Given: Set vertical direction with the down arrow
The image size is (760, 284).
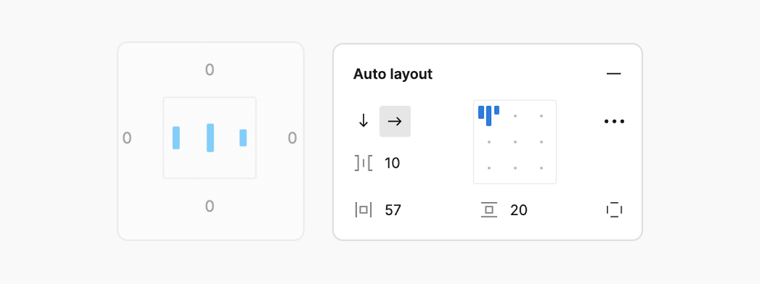Looking at the screenshot, I should click(x=363, y=122).
